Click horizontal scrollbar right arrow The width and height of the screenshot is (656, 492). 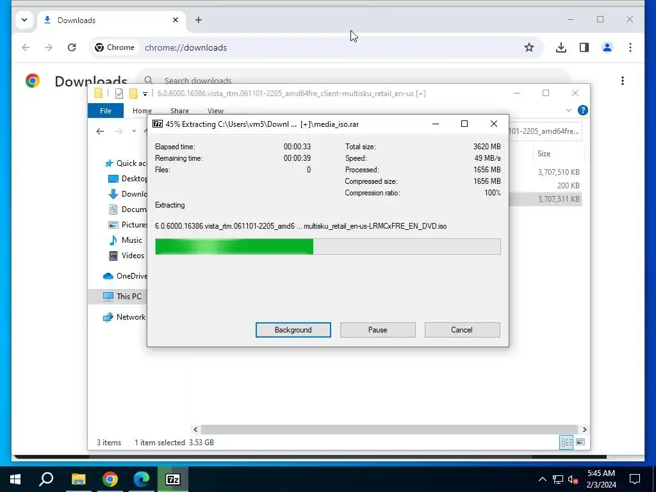pyautogui.click(x=584, y=429)
